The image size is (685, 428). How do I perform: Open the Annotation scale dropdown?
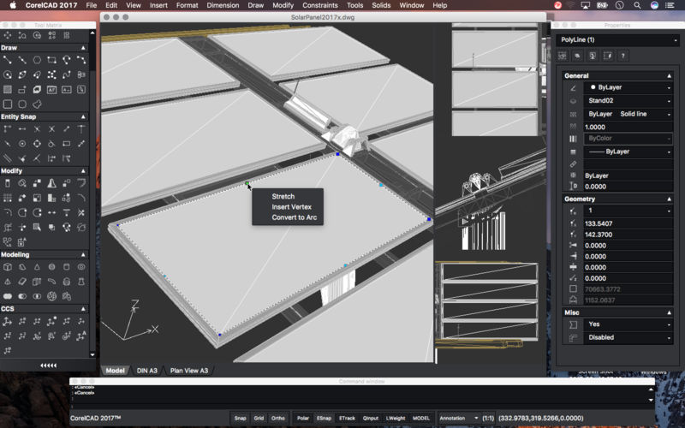pos(459,418)
